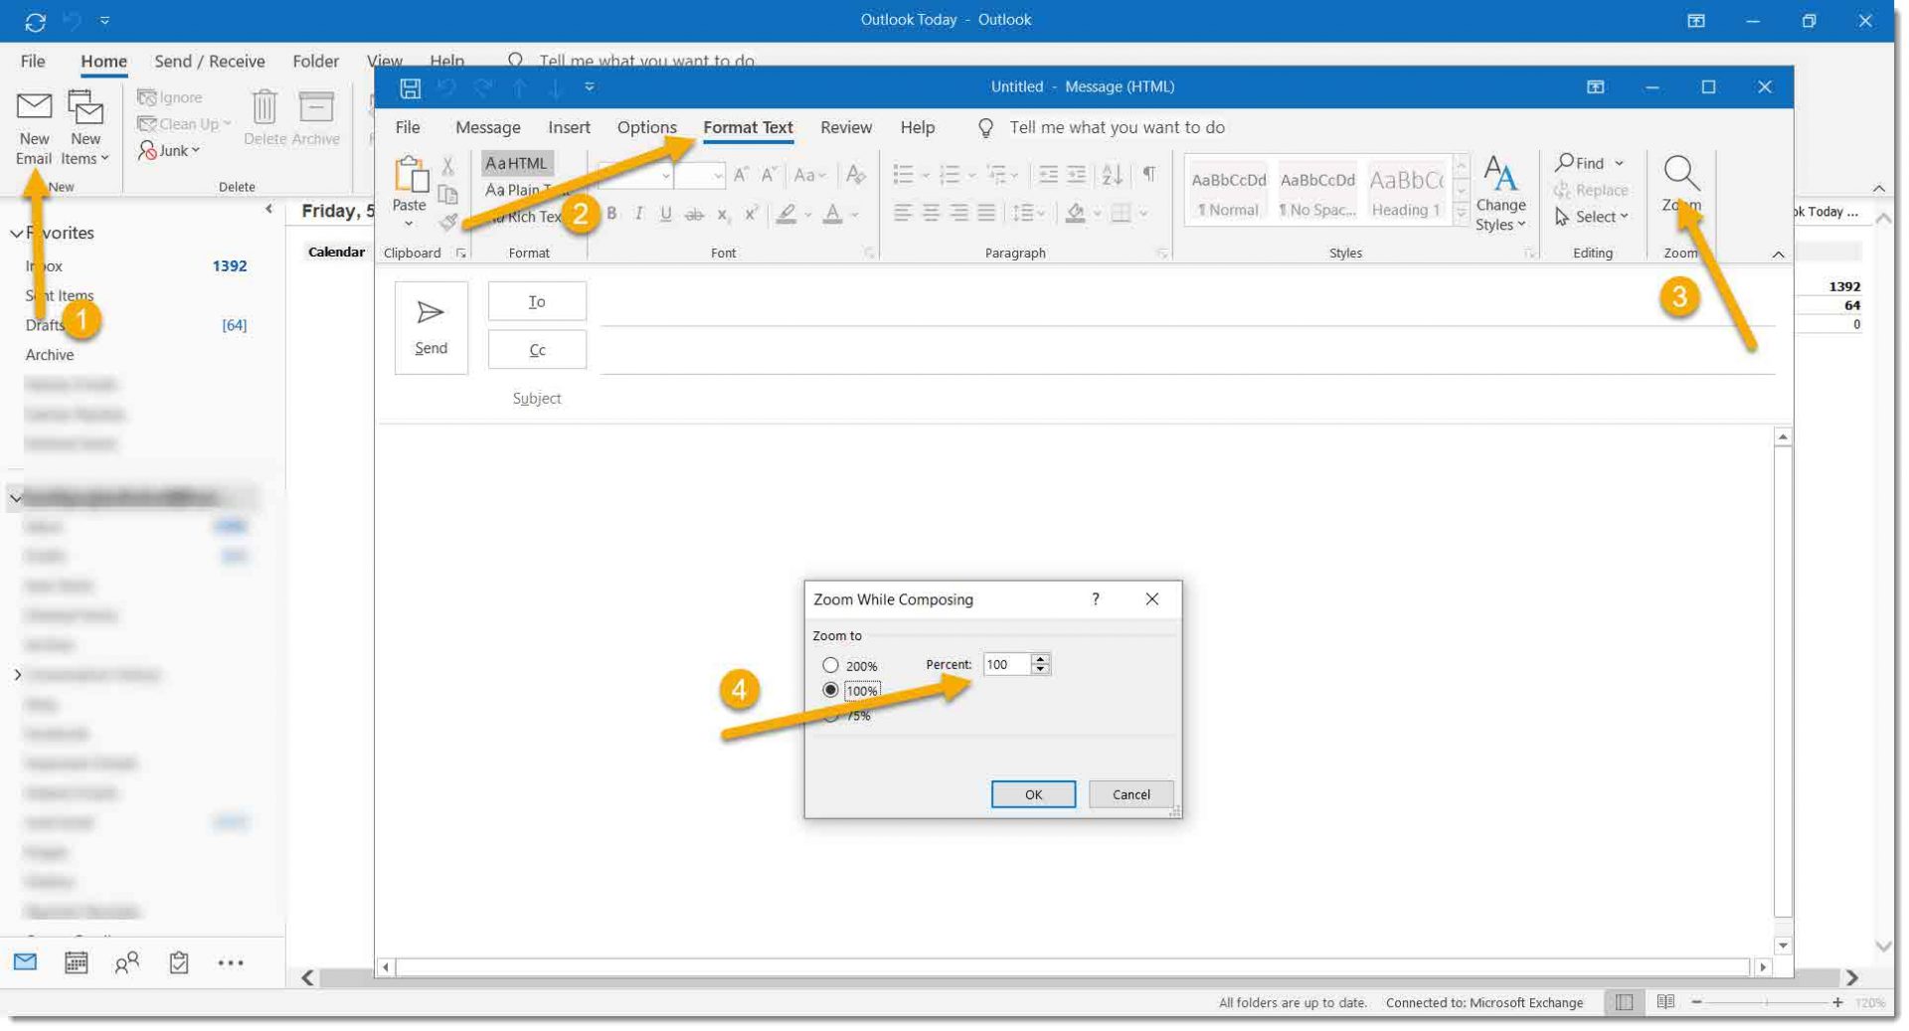Click Send/Receive All Folders icon in title bar
1909x1031 pixels.
click(35, 20)
